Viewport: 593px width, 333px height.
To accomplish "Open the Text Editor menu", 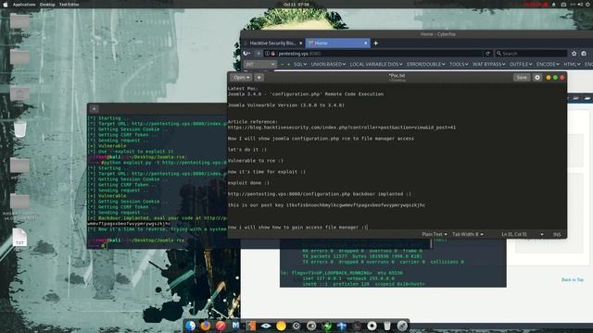I will point(69,5).
